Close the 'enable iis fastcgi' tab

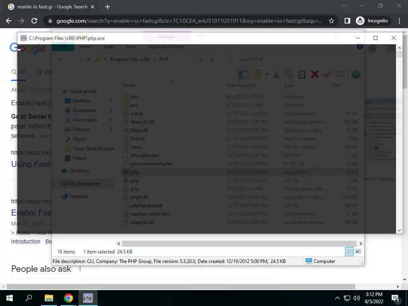(92, 7)
